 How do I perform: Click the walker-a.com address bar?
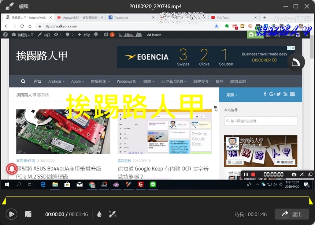[129, 26]
